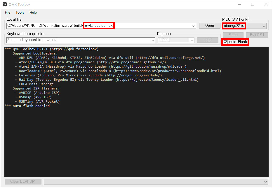273x188 pixels.
Task: Click the QMK Toolbox app icon in title bar
Action: click(5, 4)
